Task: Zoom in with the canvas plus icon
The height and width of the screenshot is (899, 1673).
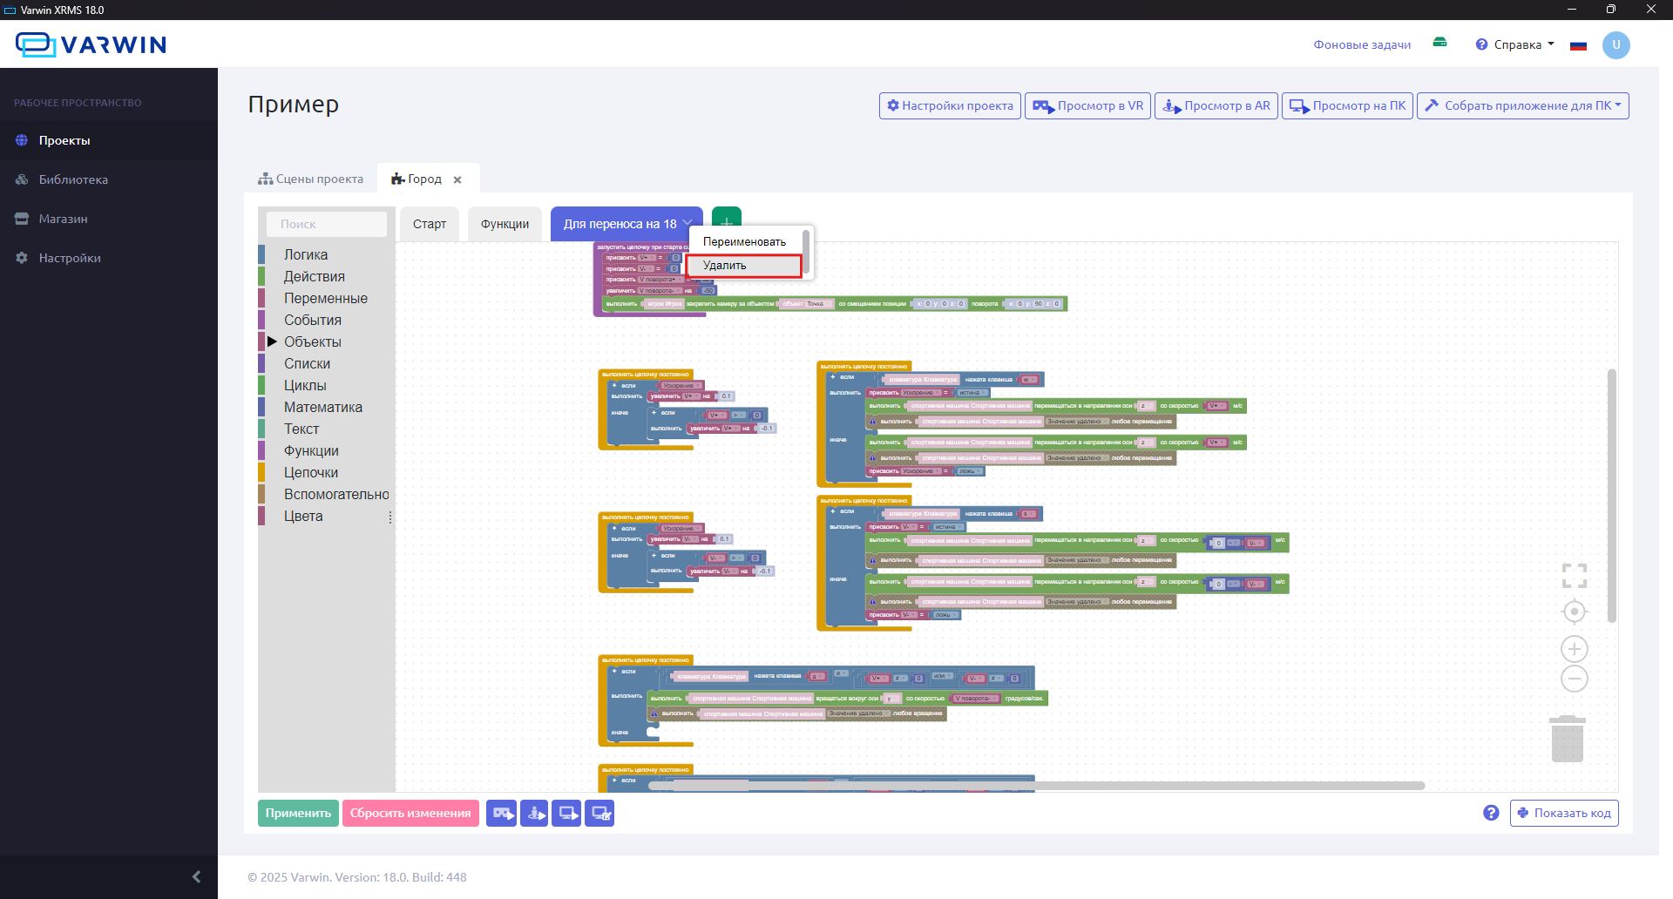Action: click(x=1574, y=649)
